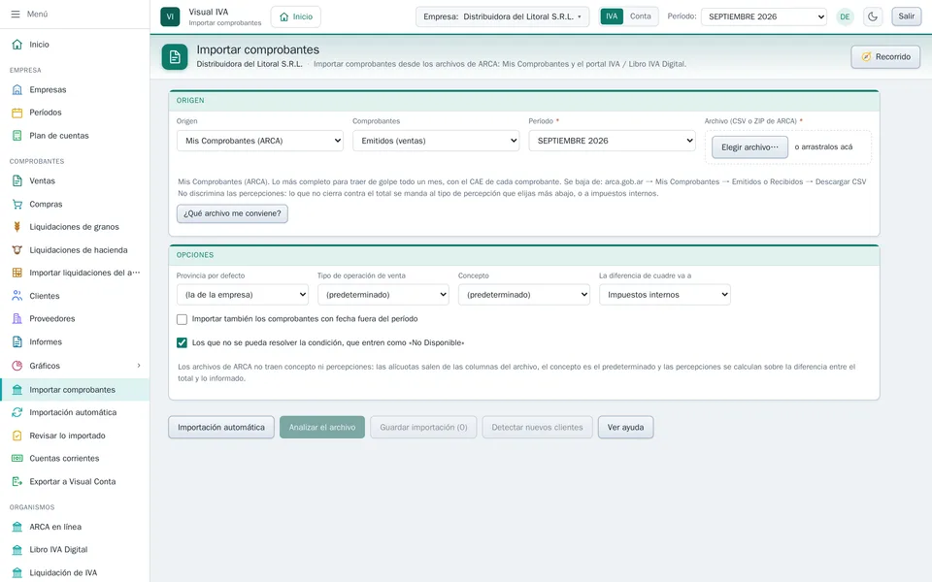The image size is (932, 582).
Task: Go to Cuentas corrientes in sidebar
Action: click(75, 459)
